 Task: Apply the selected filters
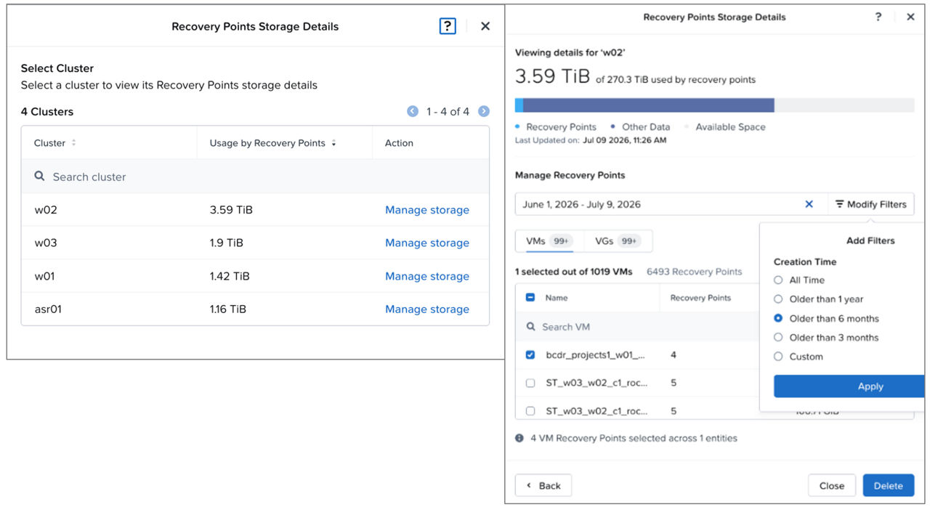coord(849,386)
